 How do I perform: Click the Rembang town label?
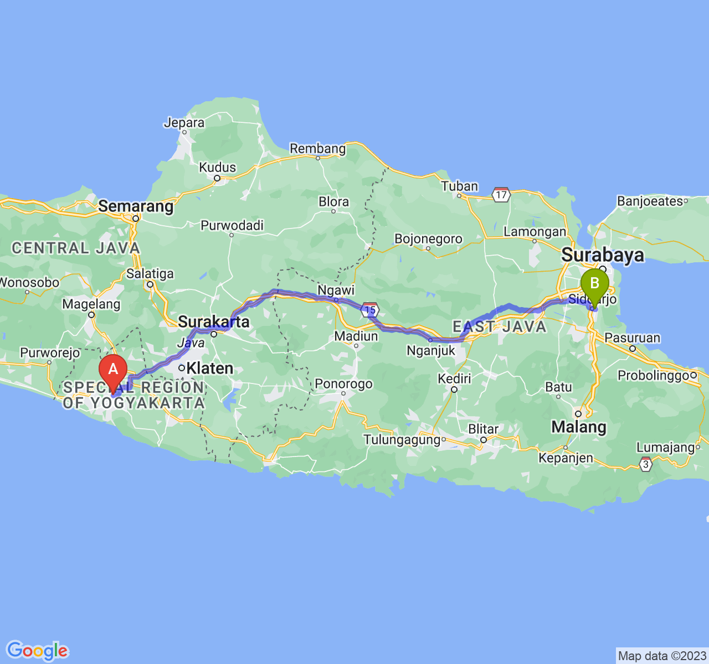click(318, 149)
